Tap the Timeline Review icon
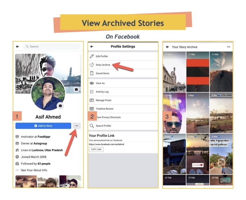The image size is (246, 200). tap(92, 109)
